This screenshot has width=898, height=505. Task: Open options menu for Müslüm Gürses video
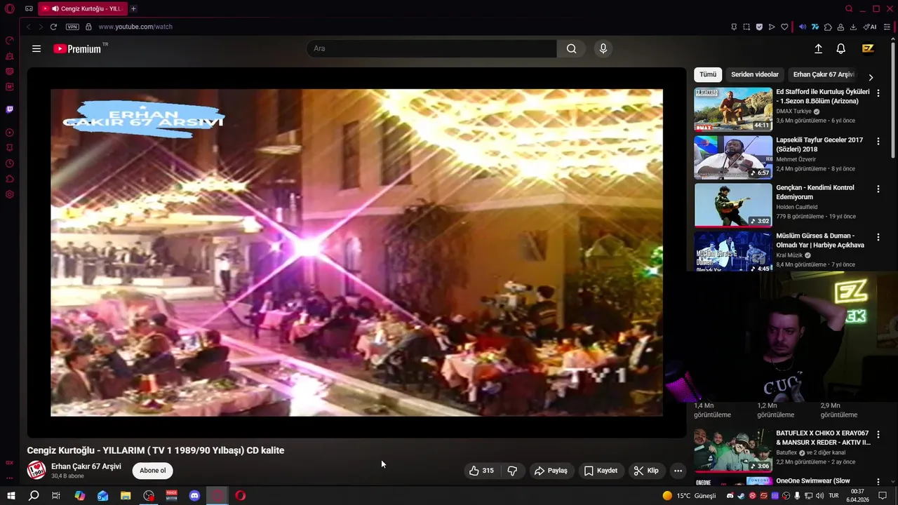pyautogui.click(x=878, y=237)
